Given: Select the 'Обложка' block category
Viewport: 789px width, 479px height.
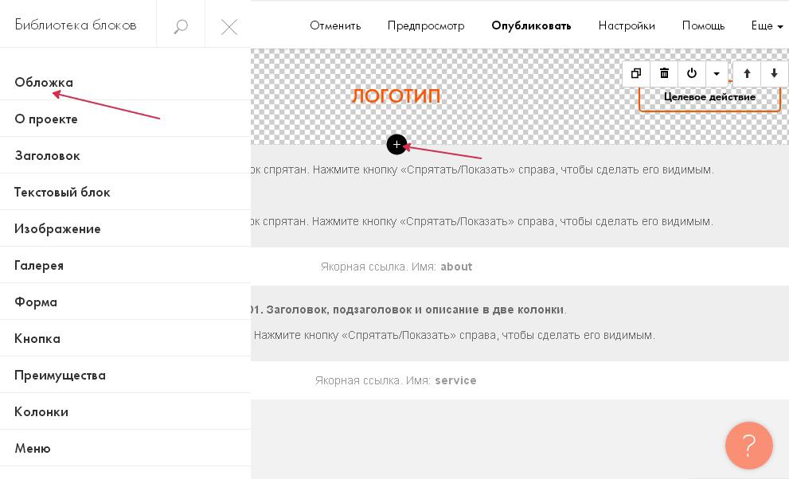Looking at the screenshot, I should point(44,83).
